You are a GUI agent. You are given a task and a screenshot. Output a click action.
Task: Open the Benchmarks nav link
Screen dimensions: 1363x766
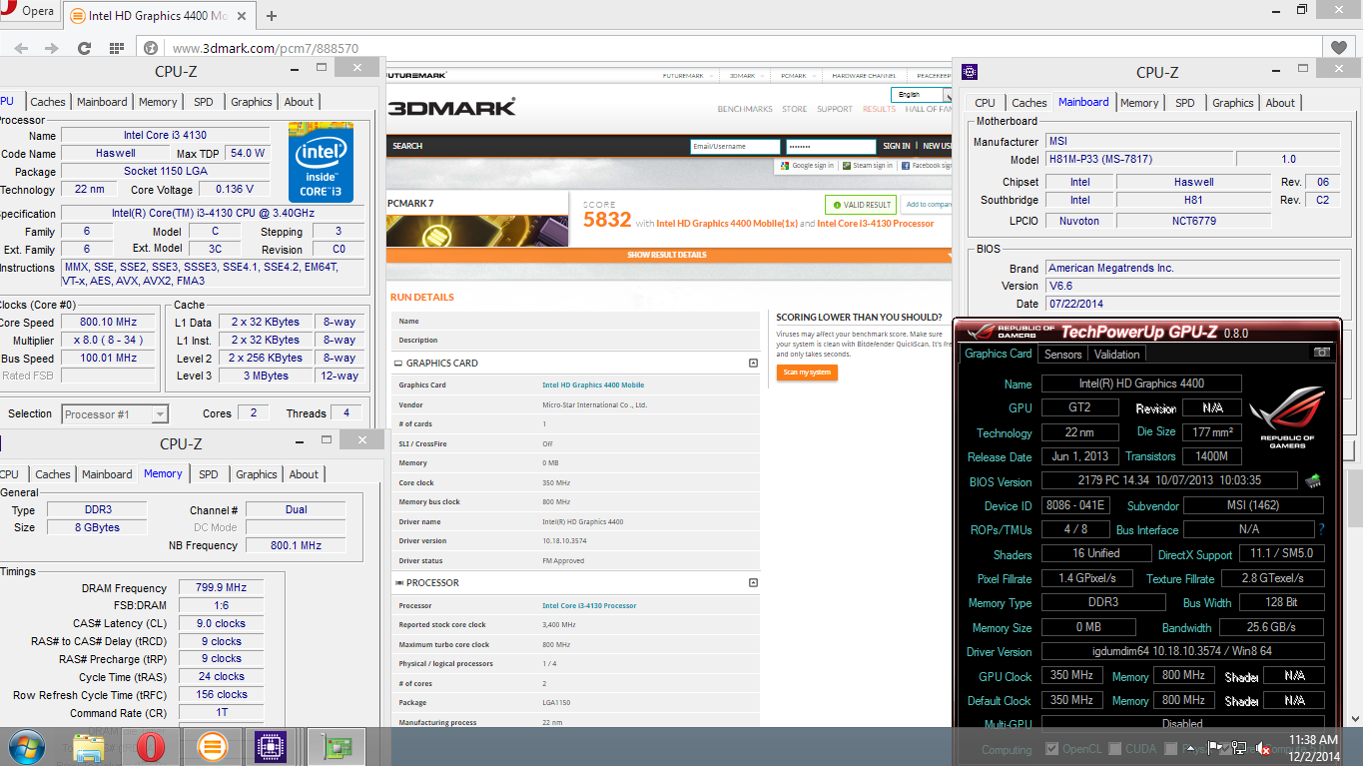coord(745,109)
